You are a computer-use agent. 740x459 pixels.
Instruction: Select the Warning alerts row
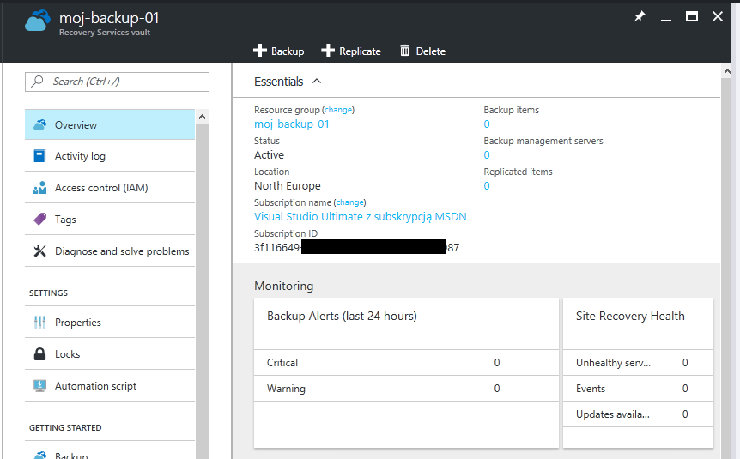click(x=406, y=389)
